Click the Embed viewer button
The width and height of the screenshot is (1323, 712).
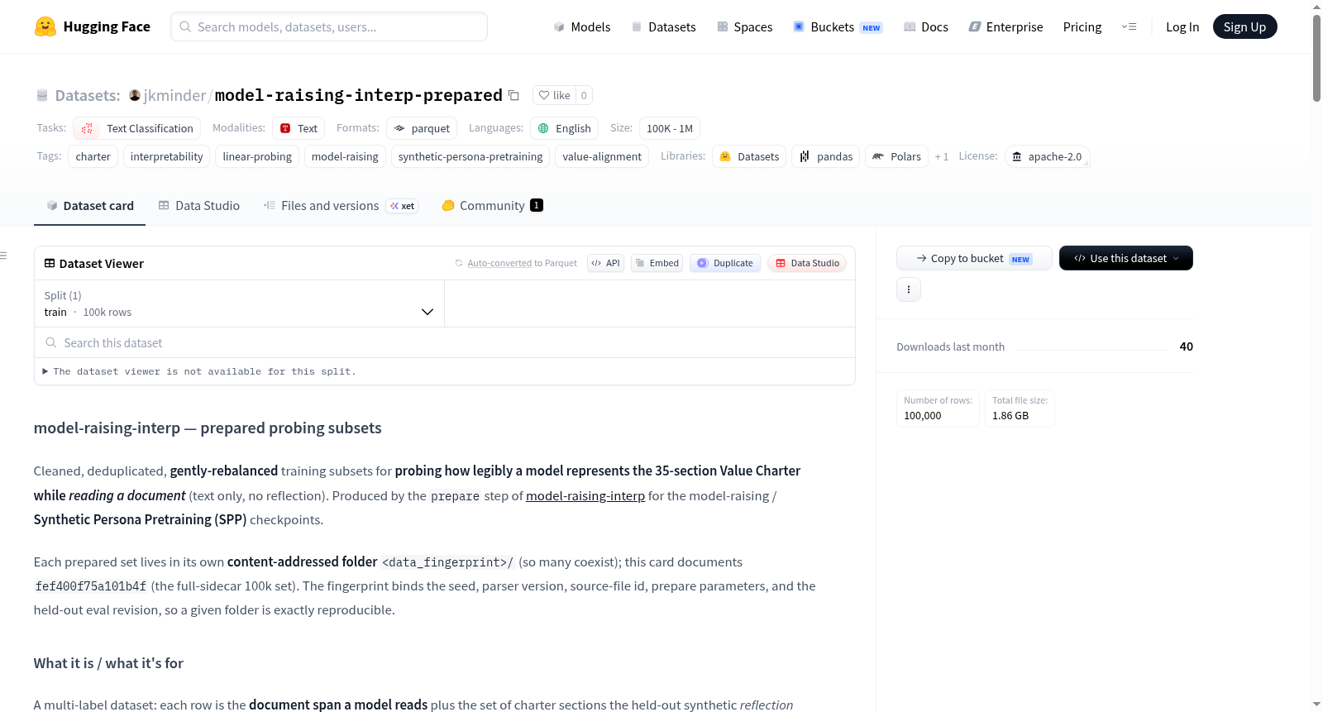pyautogui.click(x=657, y=263)
